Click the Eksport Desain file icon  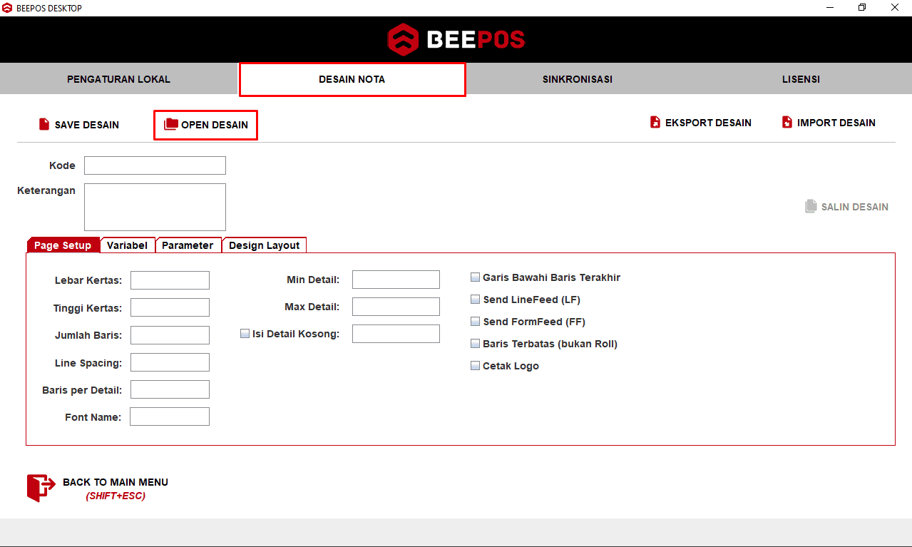pos(655,122)
